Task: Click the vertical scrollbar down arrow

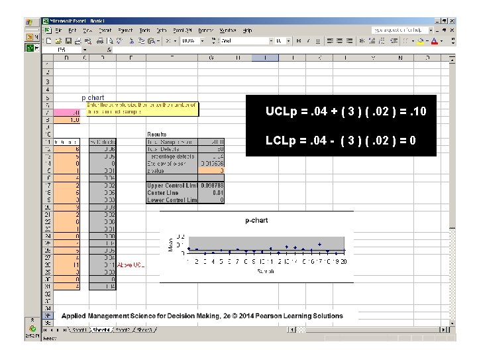Action: tap(452, 324)
